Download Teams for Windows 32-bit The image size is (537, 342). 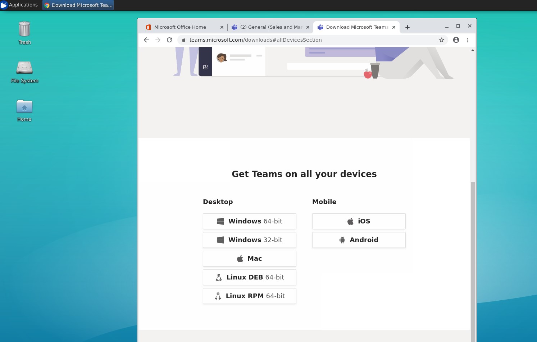click(249, 240)
